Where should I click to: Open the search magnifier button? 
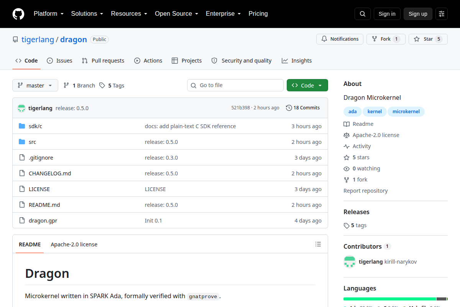pyautogui.click(x=363, y=14)
